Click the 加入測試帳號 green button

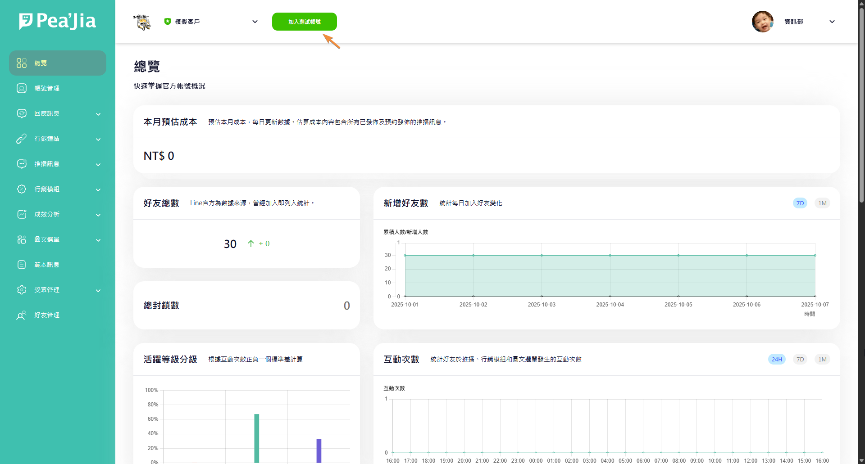coord(305,22)
